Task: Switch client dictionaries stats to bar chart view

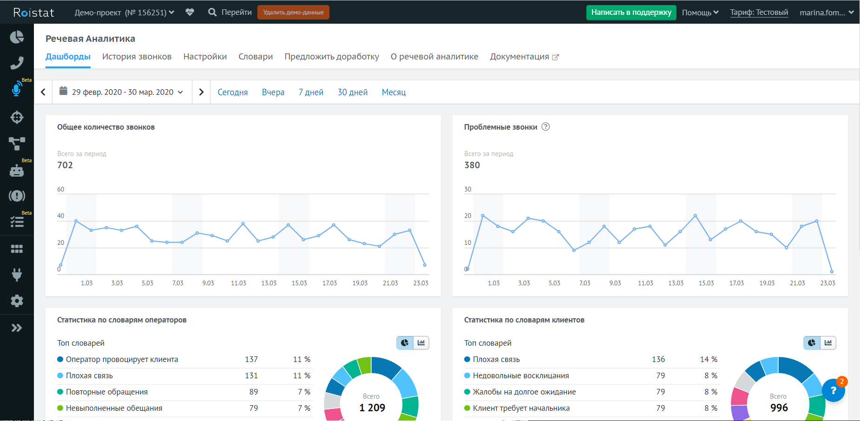Action: coord(828,343)
